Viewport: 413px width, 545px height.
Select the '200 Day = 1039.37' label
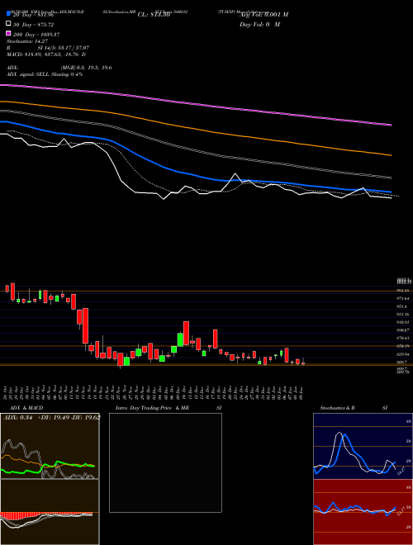[36, 35]
